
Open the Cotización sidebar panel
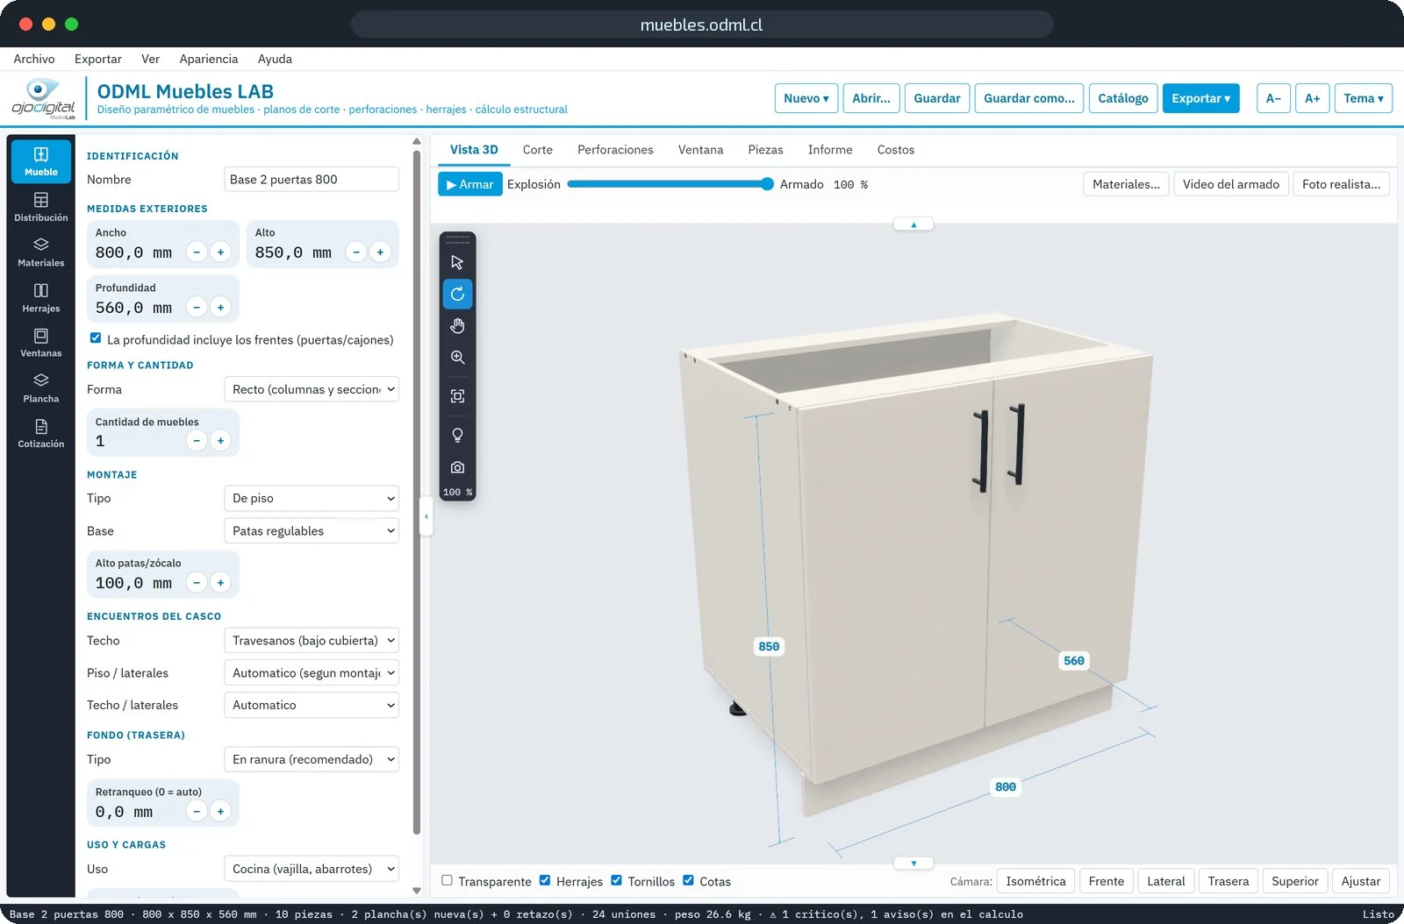[x=41, y=434]
